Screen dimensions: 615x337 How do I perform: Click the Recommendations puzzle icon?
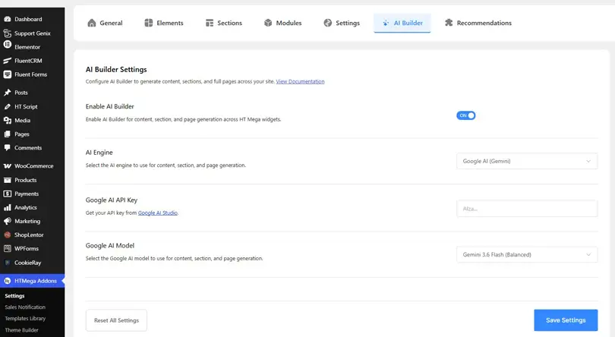(449, 23)
